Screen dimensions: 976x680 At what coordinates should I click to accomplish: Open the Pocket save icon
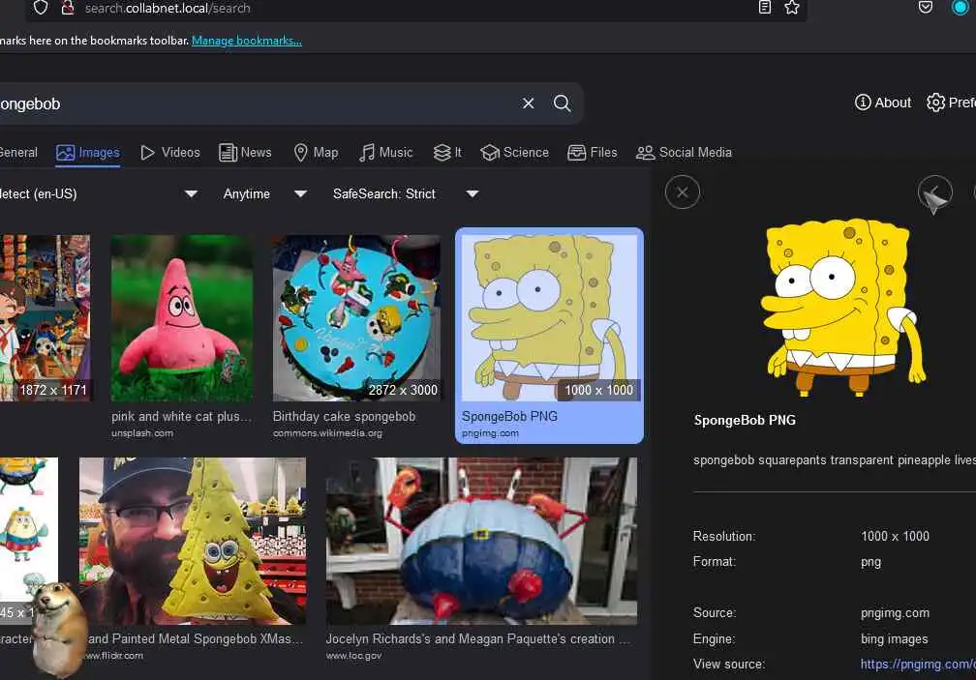(926, 8)
